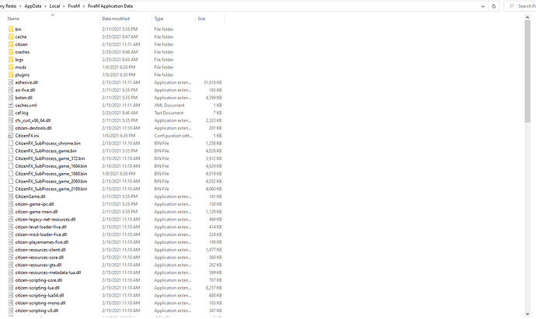This screenshot has width=536, height=319.
Task: Select the mods folder icon
Action: pyautogui.click(x=11, y=67)
